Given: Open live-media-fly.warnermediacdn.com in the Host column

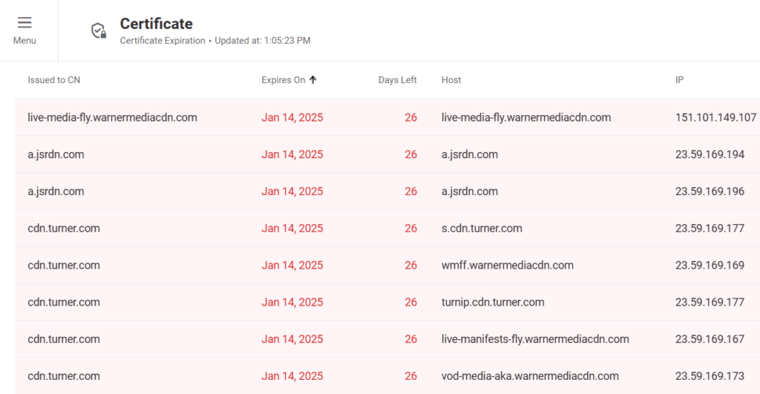Looking at the screenshot, I should (525, 117).
